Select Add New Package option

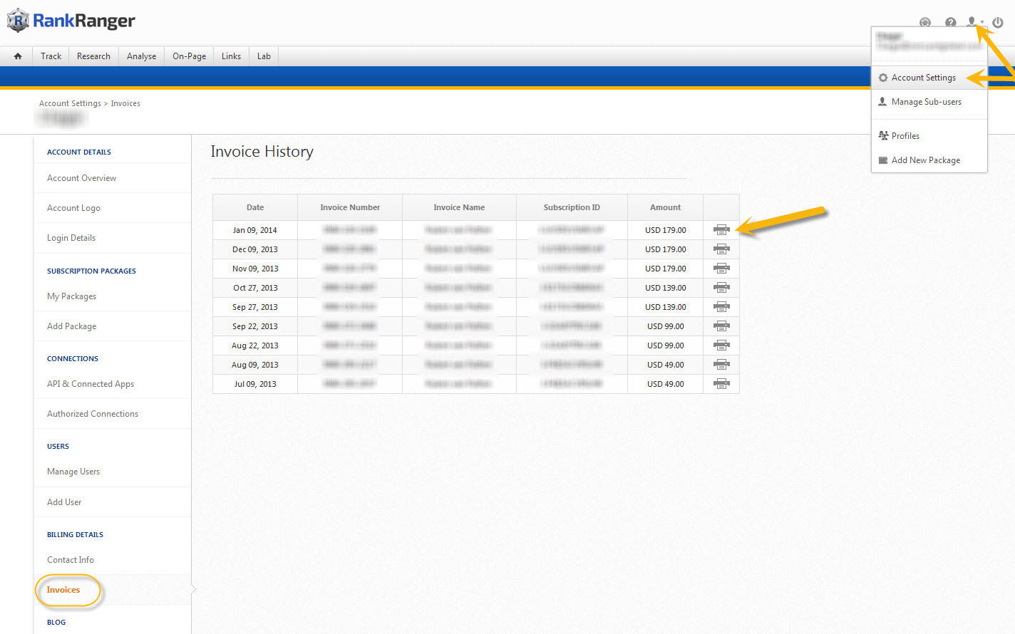point(925,160)
